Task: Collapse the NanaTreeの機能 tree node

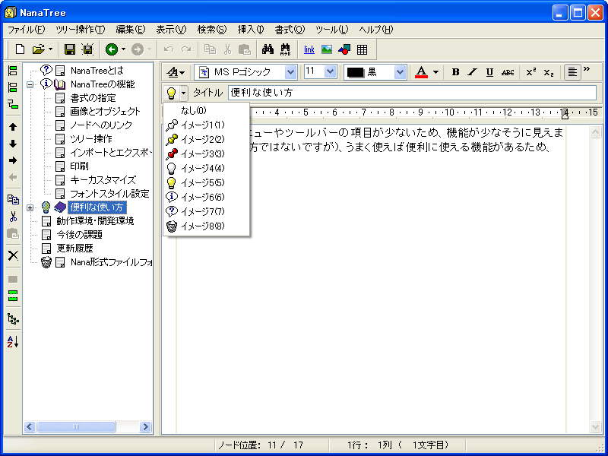Action: pyautogui.click(x=30, y=84)
